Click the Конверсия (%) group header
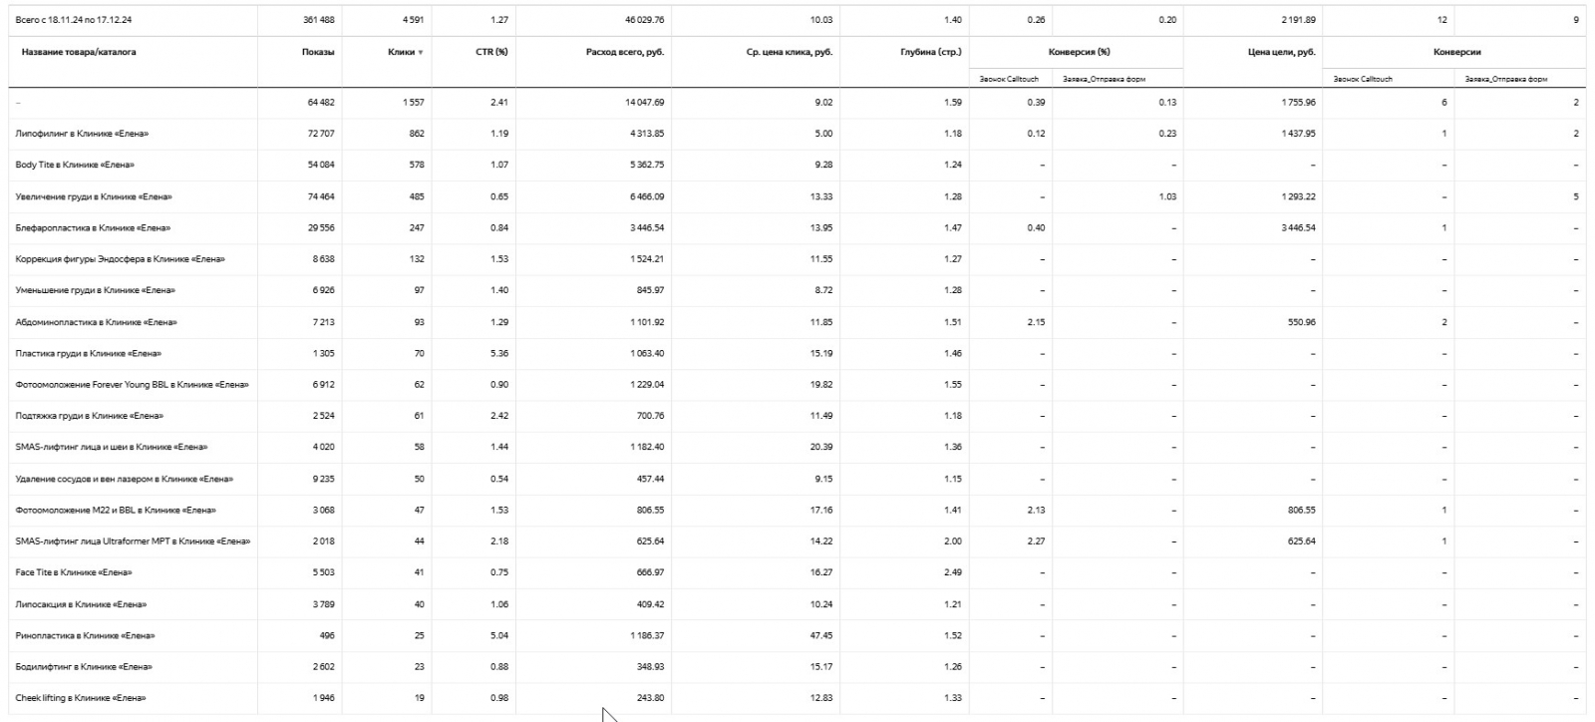This screenshot has height=722, width=1595. [x=1079, y=52]
